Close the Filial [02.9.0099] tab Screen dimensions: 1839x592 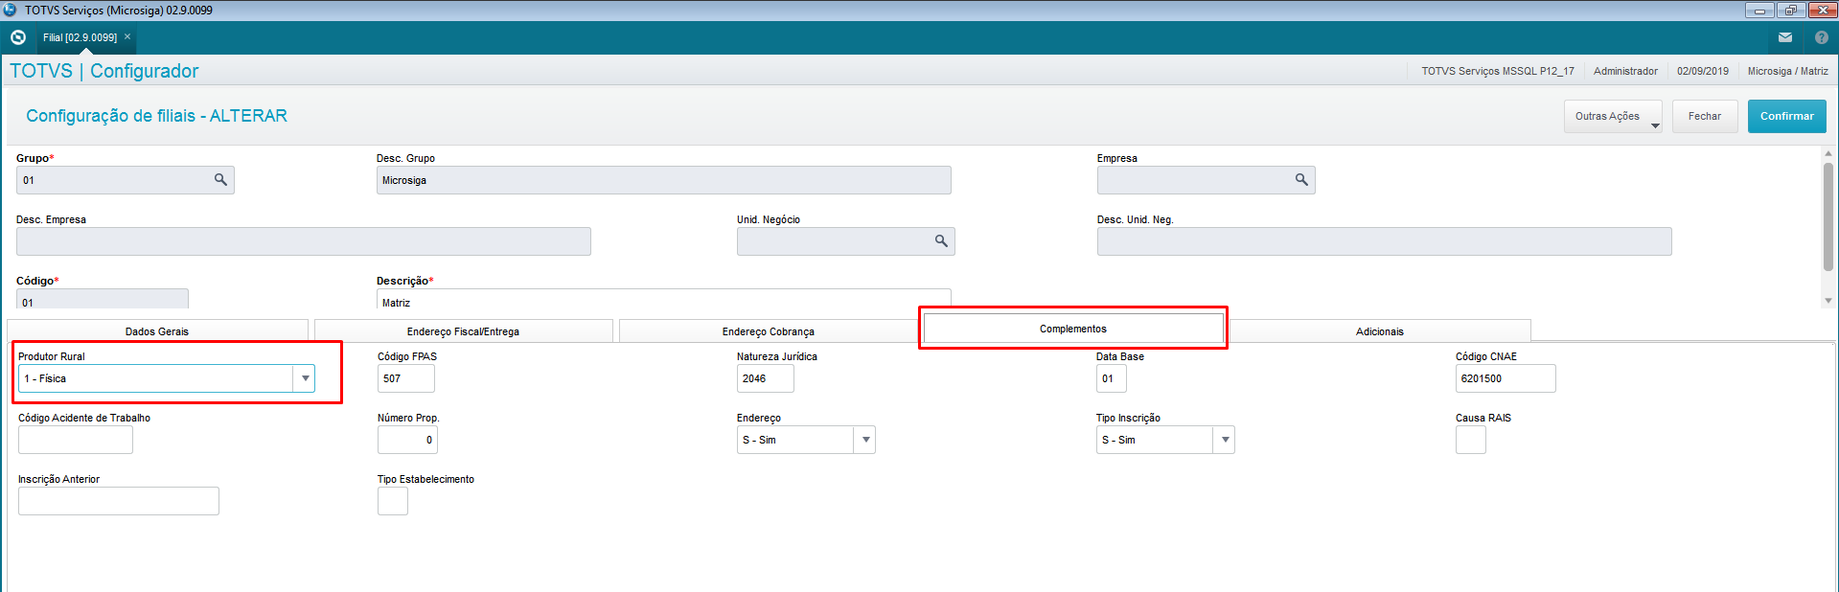pos(127,37)
